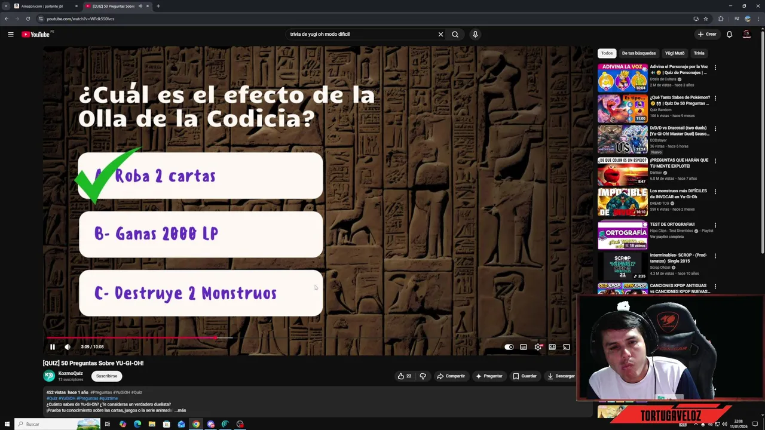Open the KozmoQuiz channel avatar
The width and height of the screenshot is (765, 430).
click(49, 376)
